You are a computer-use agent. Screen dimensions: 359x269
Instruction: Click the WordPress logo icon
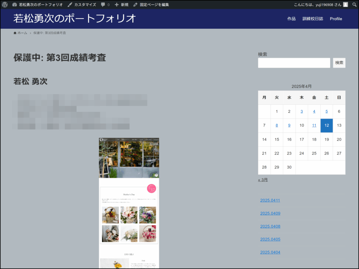pos(5,5)
